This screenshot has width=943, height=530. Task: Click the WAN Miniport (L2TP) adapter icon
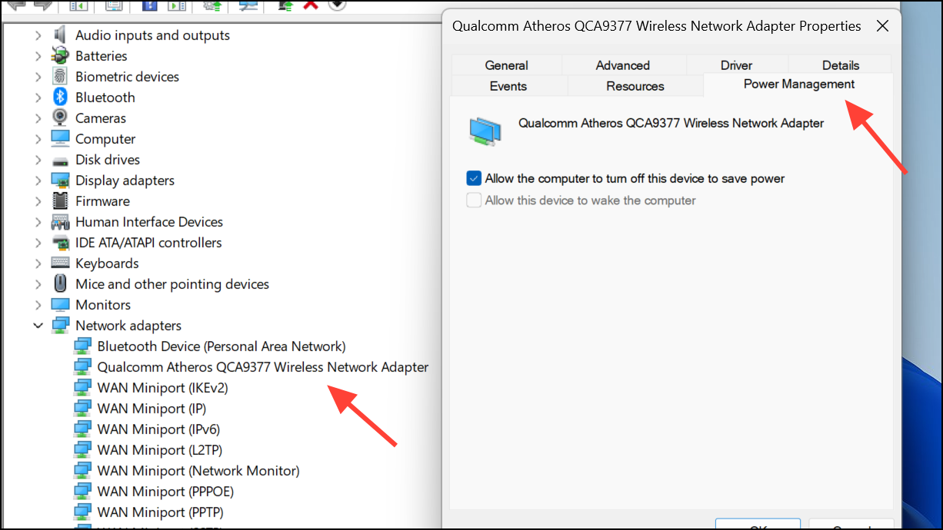tap(82, 450)
